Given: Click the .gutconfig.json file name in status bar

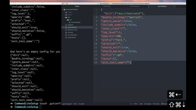Looking at the screenshot, I should tap(67, 104).
